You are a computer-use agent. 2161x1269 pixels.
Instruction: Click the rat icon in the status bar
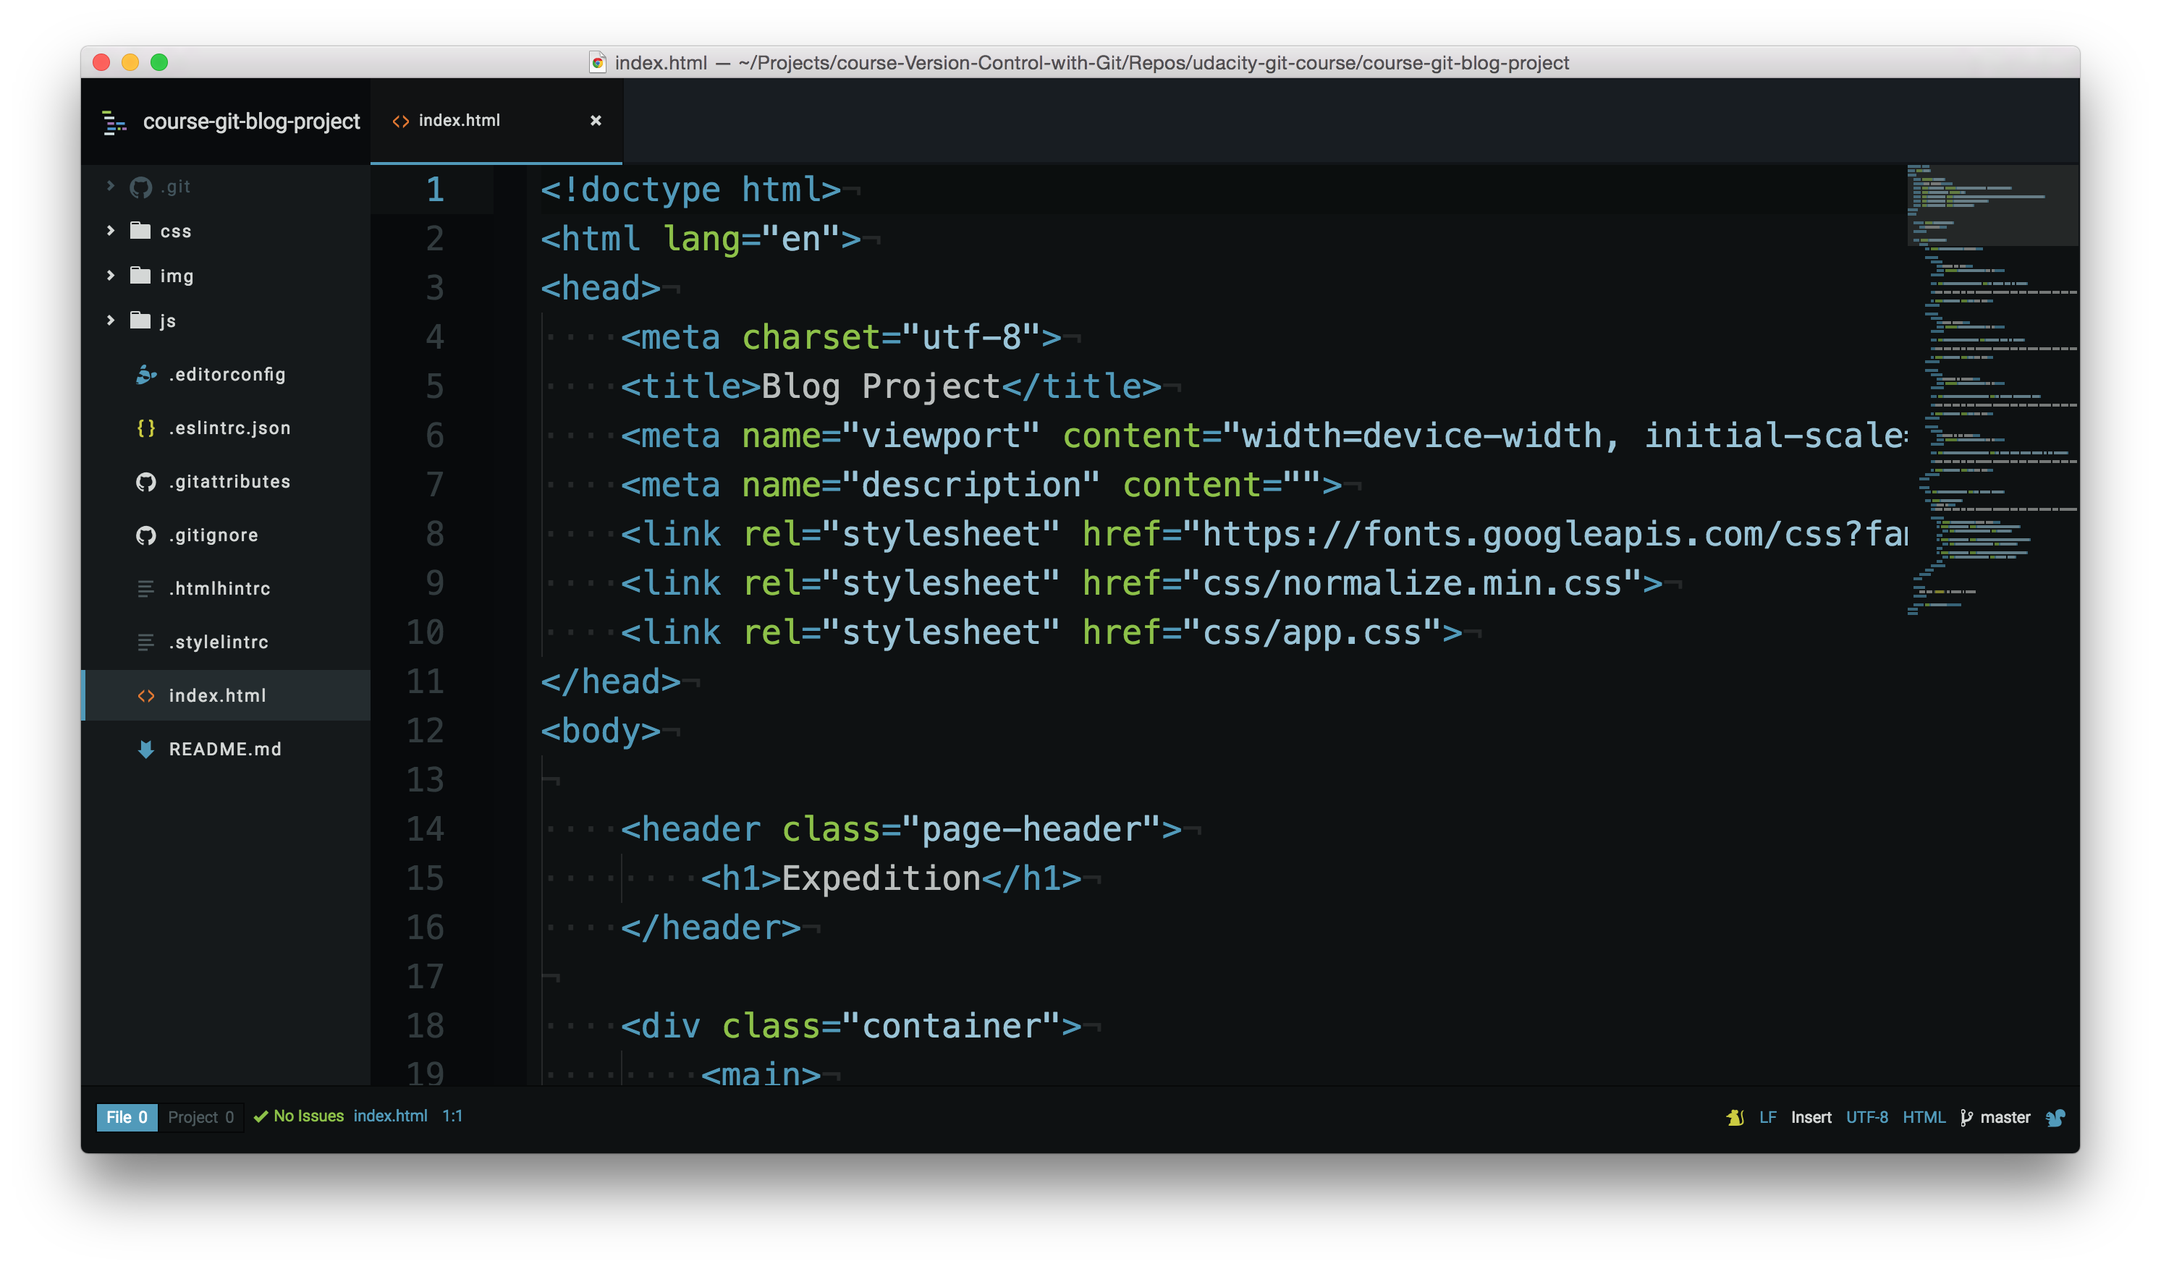pos(1734,1117)
